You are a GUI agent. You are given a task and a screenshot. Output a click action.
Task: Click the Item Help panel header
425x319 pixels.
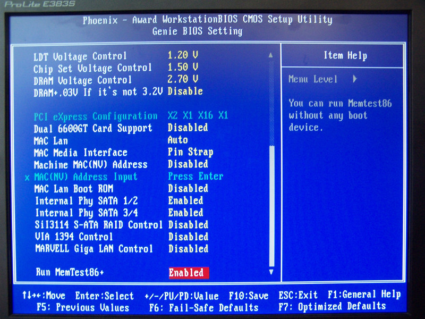coord(345,56)
